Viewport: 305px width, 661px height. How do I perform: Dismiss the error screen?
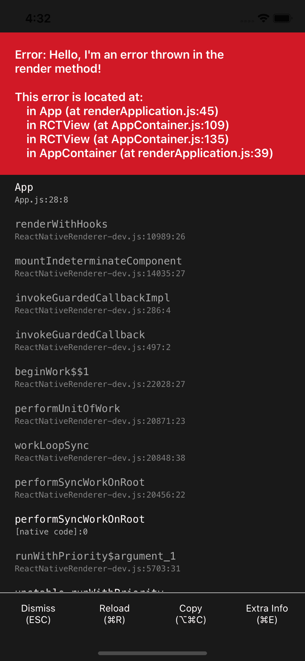pos(38,614)
